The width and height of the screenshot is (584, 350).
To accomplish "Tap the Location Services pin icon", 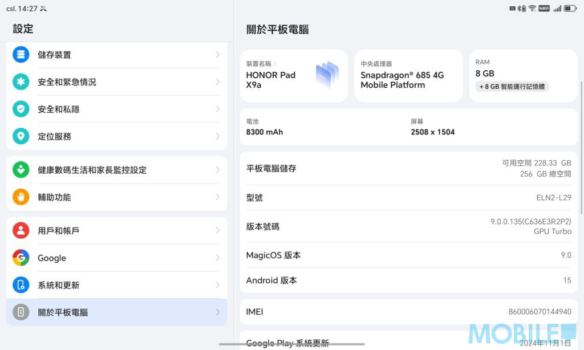I will [x=21, y=136].
